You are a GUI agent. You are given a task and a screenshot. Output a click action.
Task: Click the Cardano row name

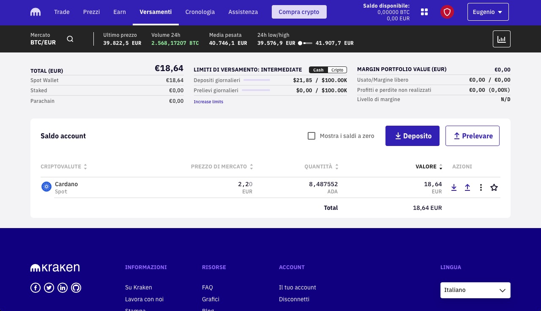pos(66,184)
